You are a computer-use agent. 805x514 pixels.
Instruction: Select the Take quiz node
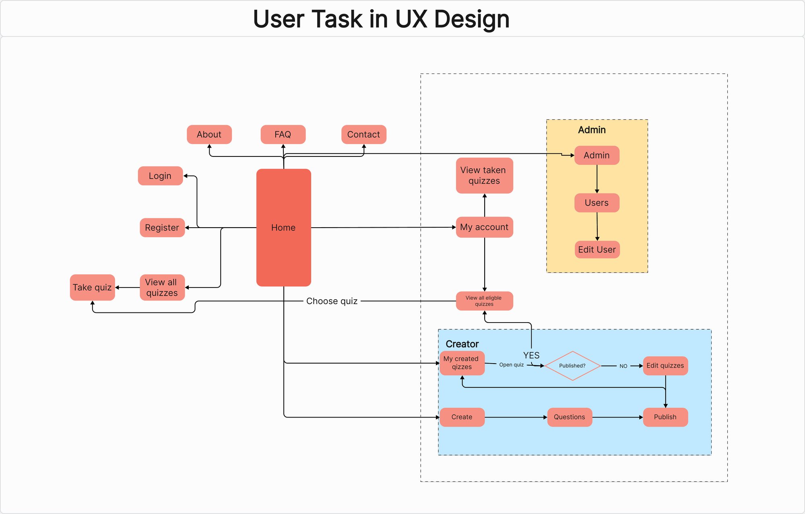pos(92,287)
